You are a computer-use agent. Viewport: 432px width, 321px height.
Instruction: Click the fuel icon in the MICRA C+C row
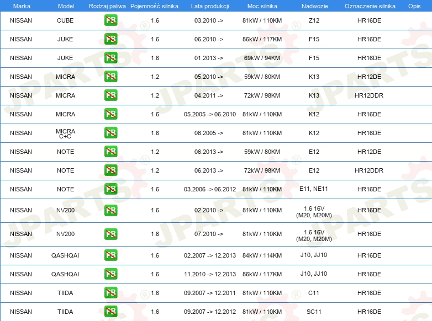(x=110, y=132)
